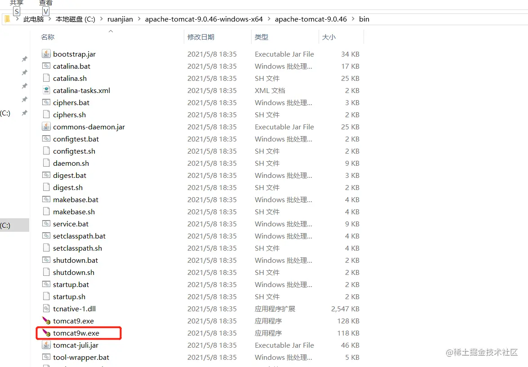Screen dimensions: 528x367
Task: Go to apache-tomcat-9.0.46 breadcrumb
Action: pos(311,19)
